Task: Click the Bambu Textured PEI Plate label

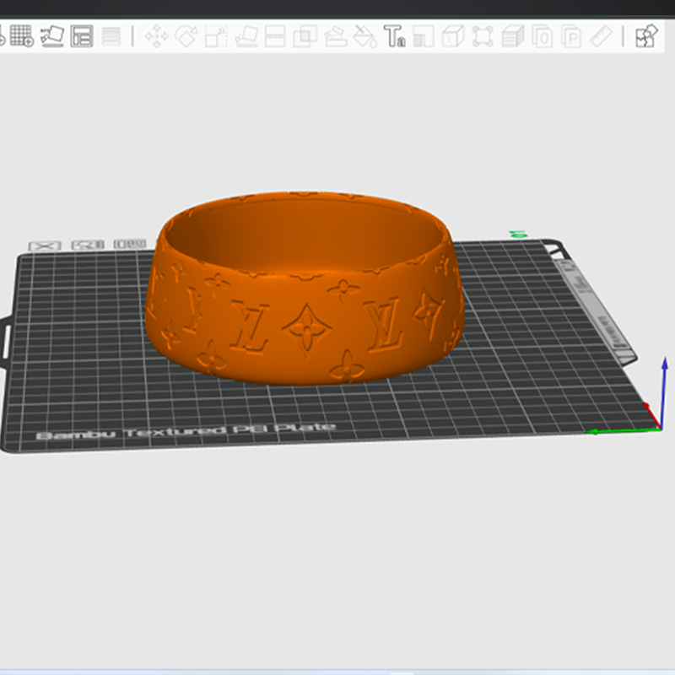Action: coord(186,431)
